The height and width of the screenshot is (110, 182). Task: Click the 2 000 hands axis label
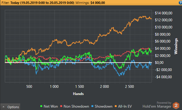tap(105, 87)
